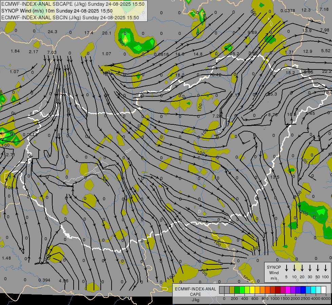Click the 2500 tick label in CAPE legend
Screen dimensions: 332x305
(306, 299)
